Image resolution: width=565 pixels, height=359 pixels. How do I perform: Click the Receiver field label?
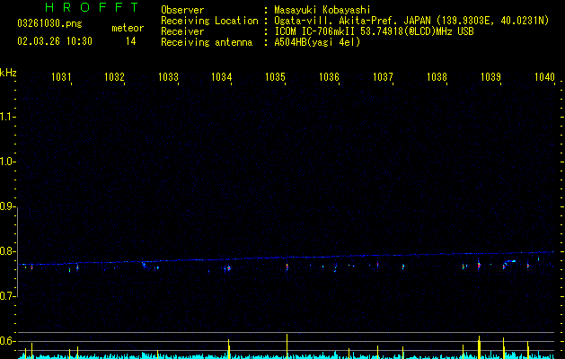point(182,31)
